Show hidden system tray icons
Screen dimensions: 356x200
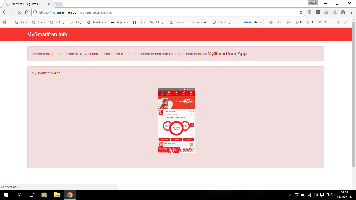[291, 195]
